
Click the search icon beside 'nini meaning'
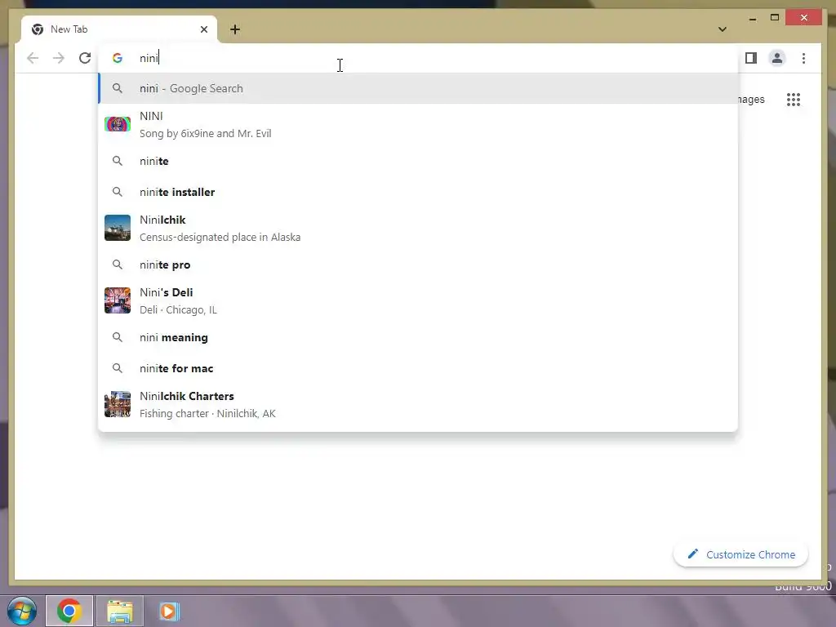point(118,337)
